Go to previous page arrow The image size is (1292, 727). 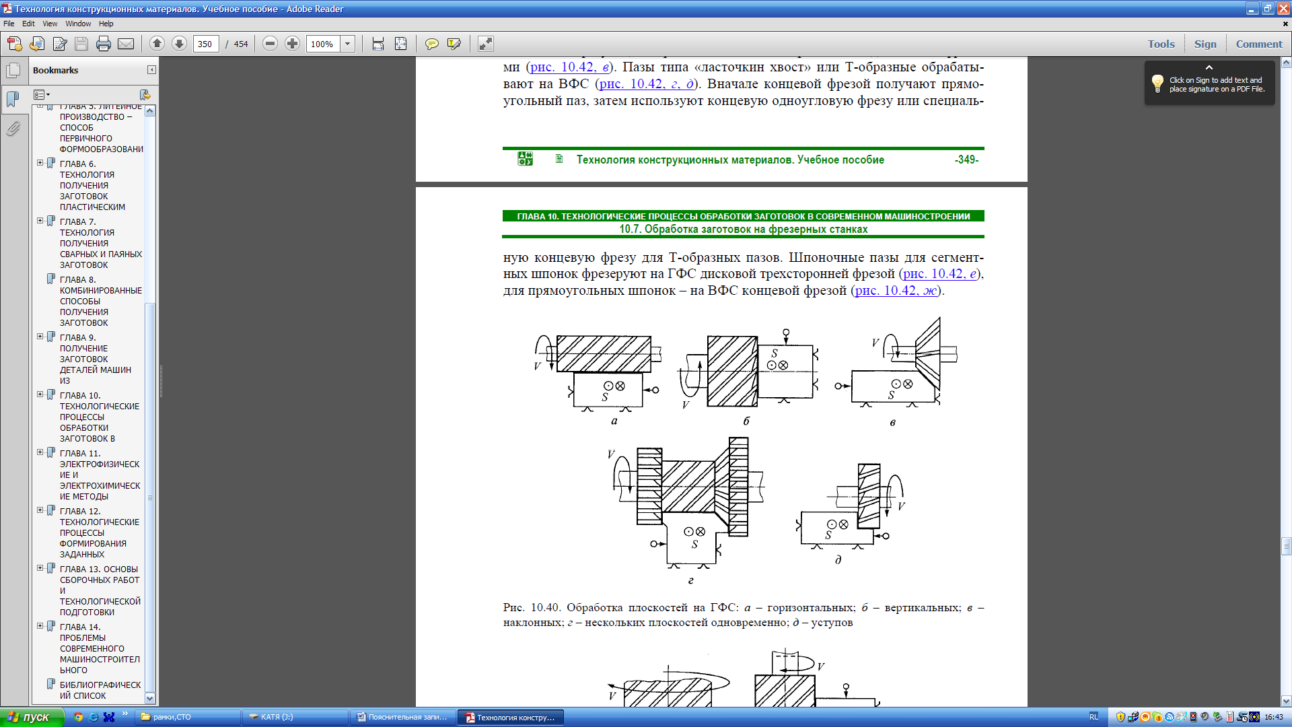(157, 44)
